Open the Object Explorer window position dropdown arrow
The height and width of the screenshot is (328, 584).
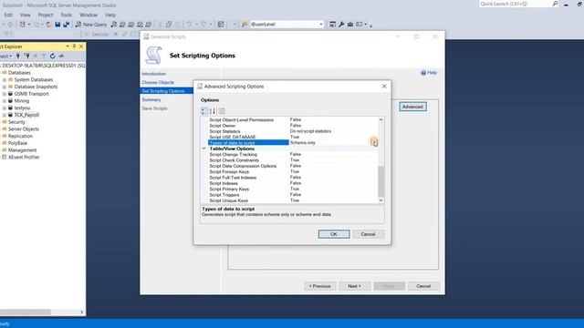[x=68, y=46]
